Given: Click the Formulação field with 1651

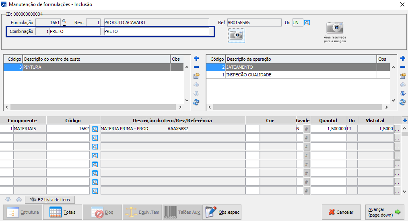Looking at the screenshot, I should pos(48,23).
